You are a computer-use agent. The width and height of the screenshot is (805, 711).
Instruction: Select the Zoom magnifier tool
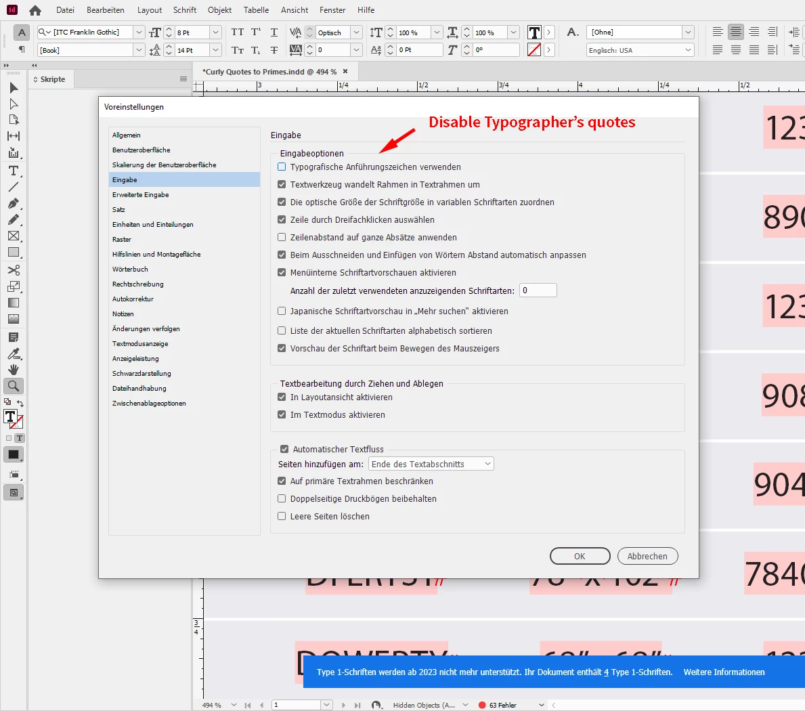pyautogui.click(x=14, y=386)
